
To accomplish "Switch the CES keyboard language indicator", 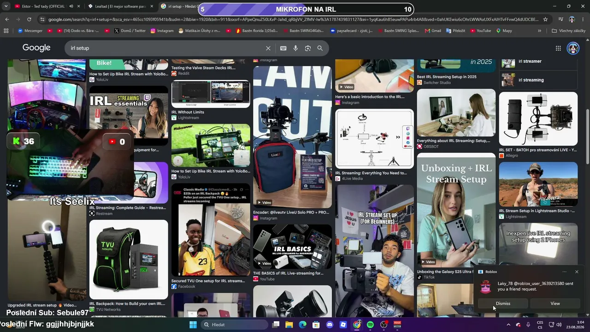I will pyautogui.click(x=540, y=325).
